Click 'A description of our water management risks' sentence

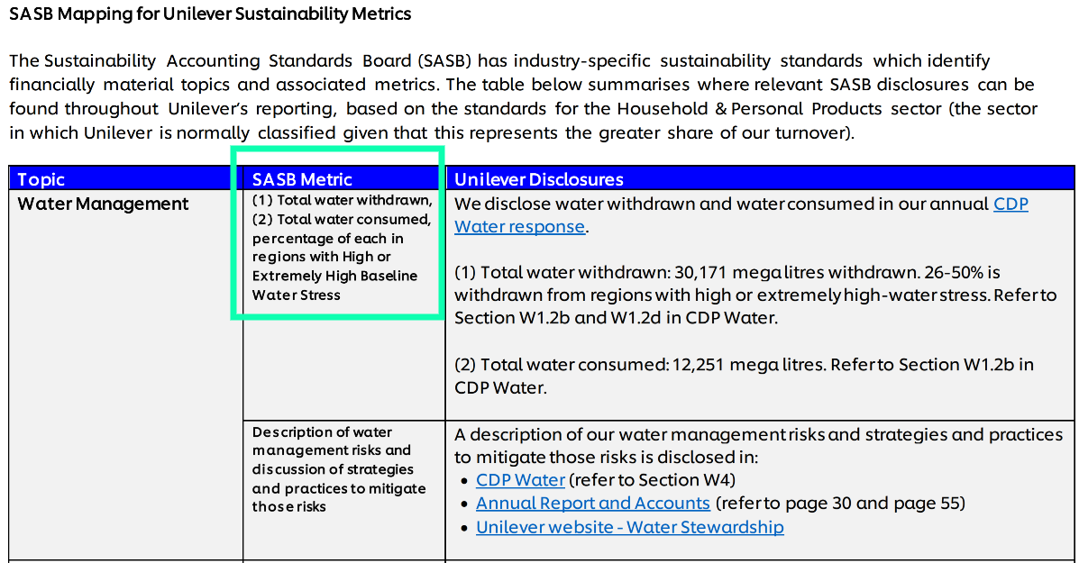(x=758, y=446)
